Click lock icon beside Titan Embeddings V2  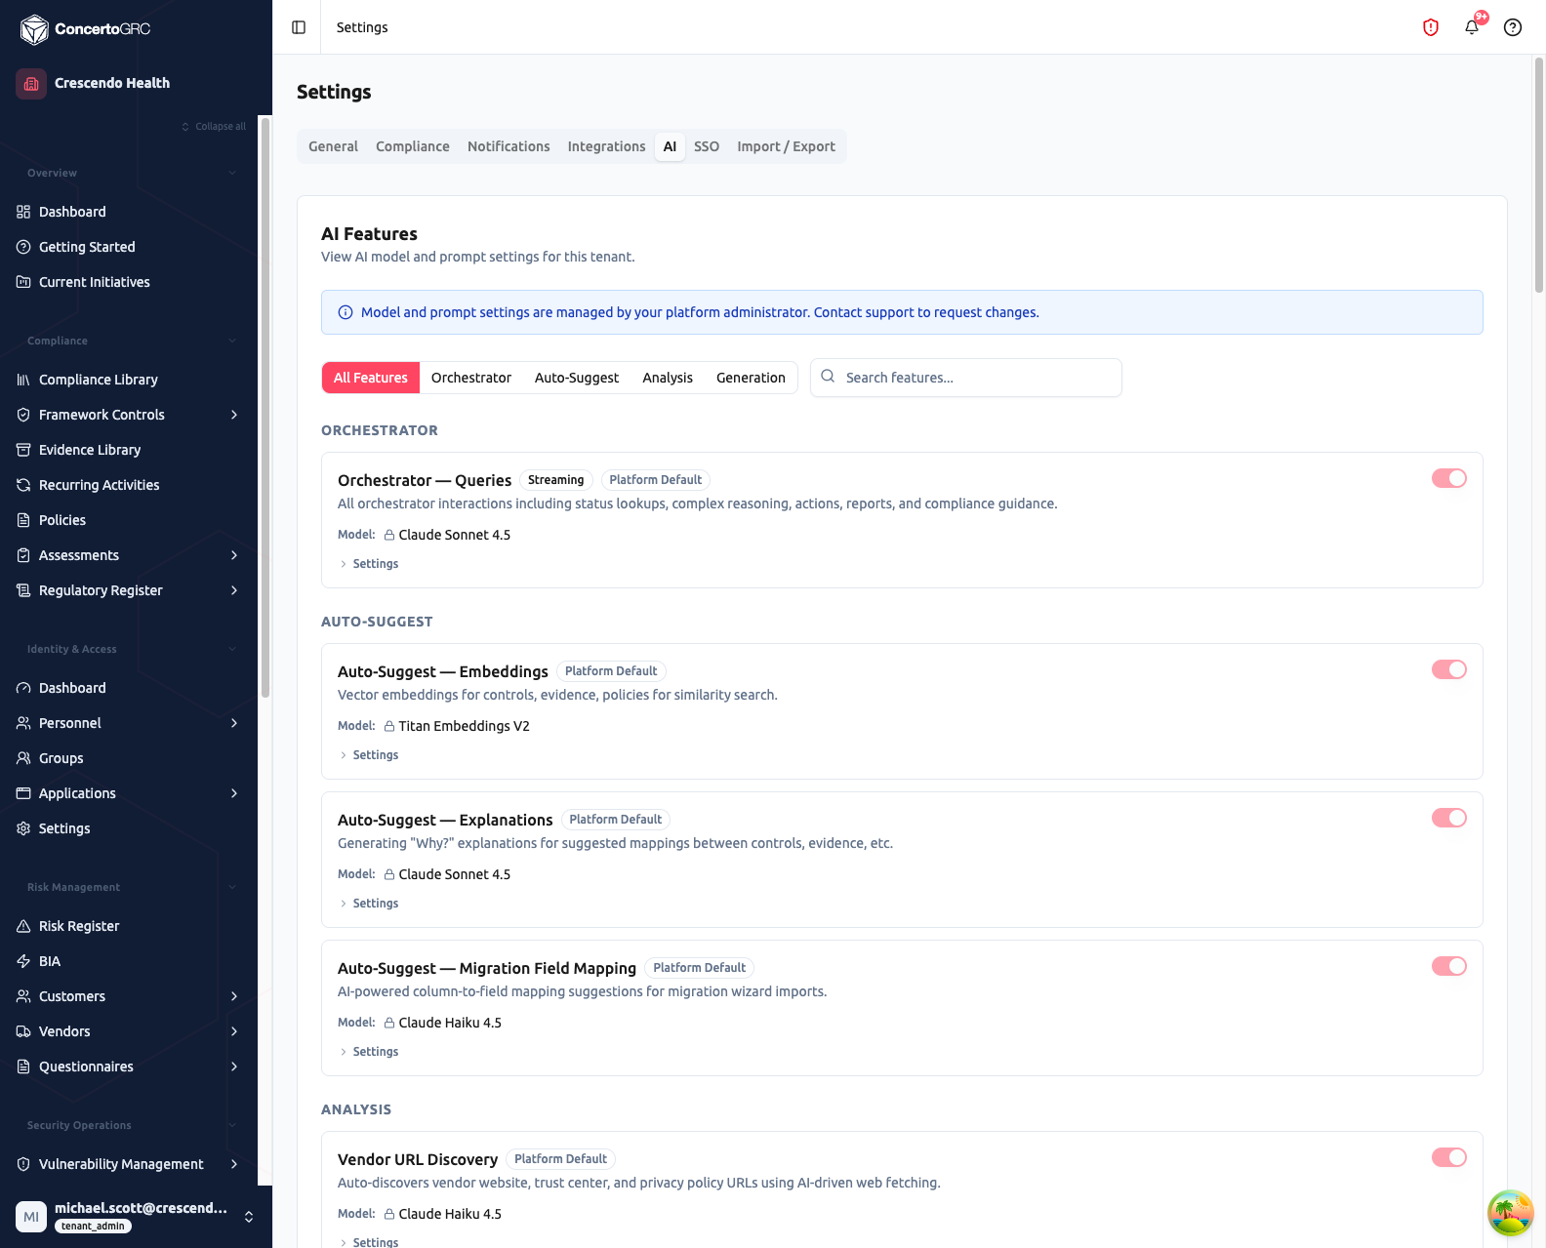click(389, 726)
